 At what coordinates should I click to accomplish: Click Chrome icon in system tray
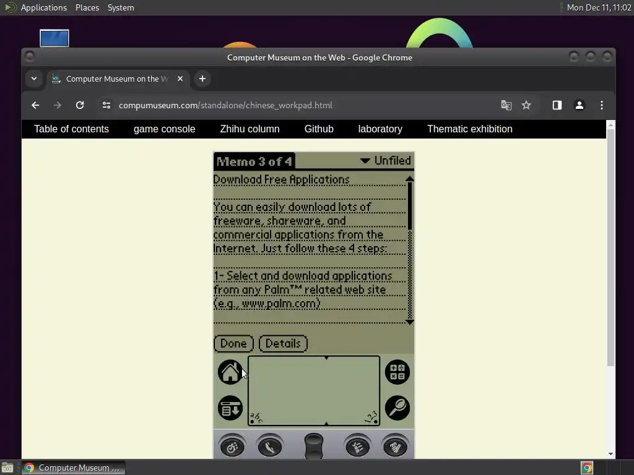587,468
